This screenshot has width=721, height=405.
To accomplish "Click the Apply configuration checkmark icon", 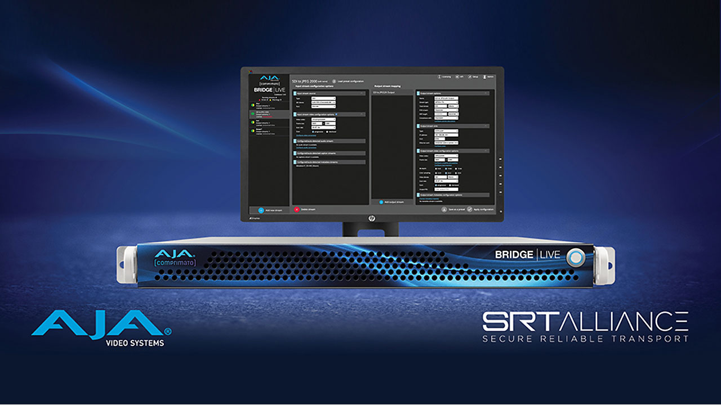I will (469, 210).
